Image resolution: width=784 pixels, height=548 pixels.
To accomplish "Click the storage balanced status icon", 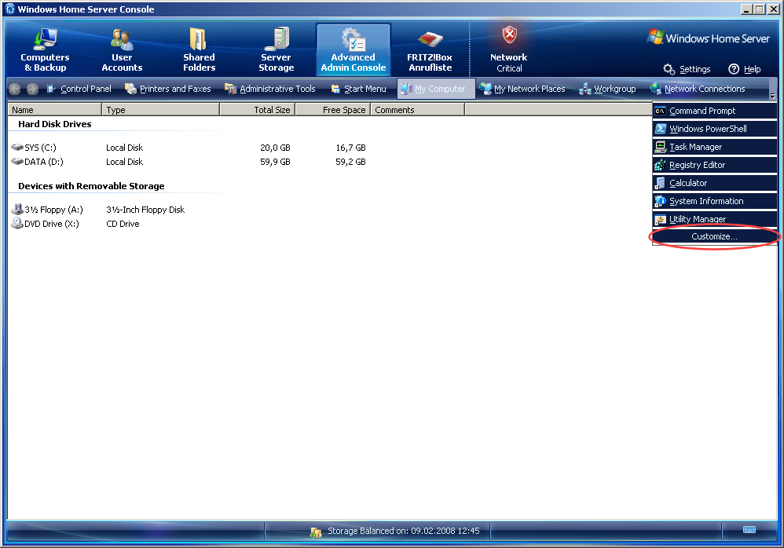I will point(316,532).
